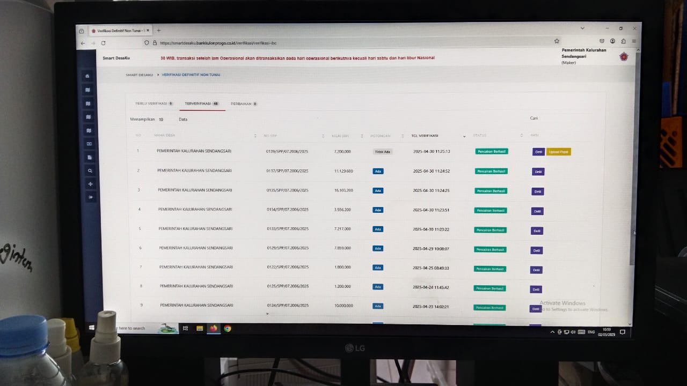Switch to the Perlu Verifikasi tab
The width and height of the screenshot is (687, 386).
pyautogui.click(x=154, y=103)
